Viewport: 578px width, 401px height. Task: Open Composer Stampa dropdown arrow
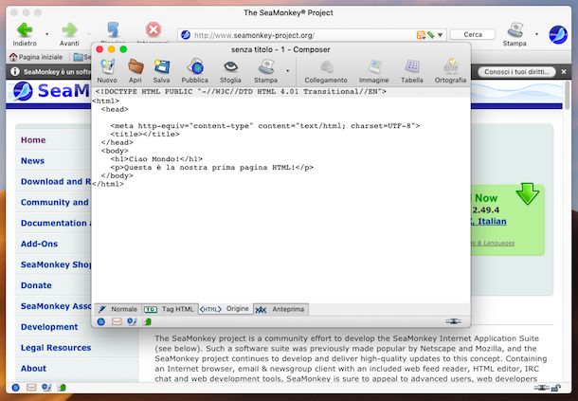[x=287, y=70]
